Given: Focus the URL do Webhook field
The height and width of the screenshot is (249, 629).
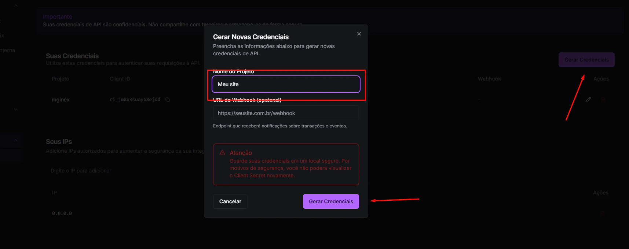Looking at the screenshot, I should click(x=286, y=113).
